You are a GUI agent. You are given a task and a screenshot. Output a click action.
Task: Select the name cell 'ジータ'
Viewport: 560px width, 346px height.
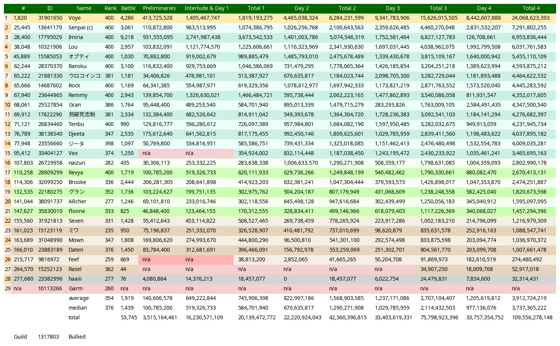[x=76, y=143]
